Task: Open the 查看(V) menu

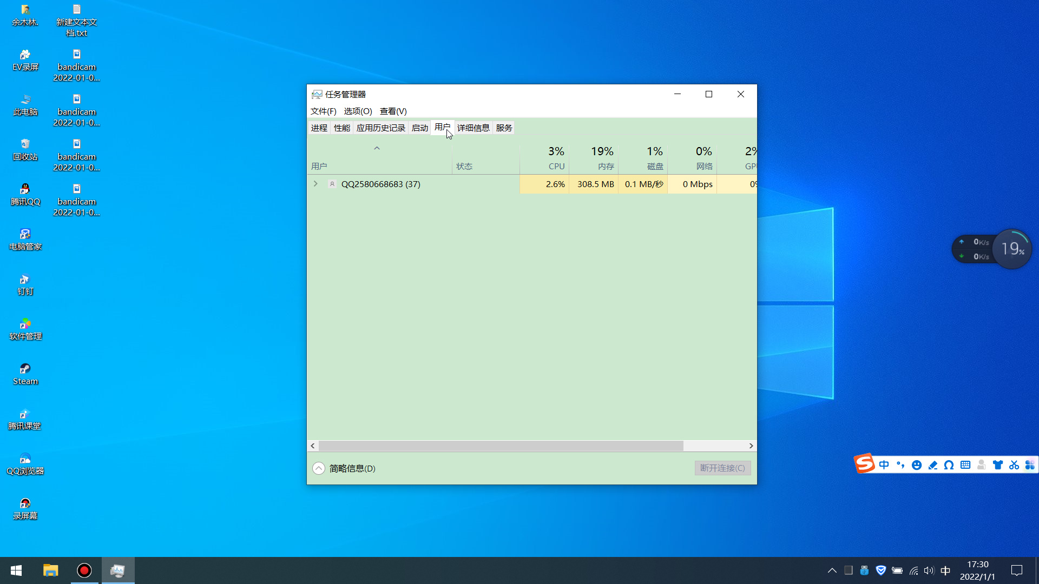Action: tap(393, 111)
